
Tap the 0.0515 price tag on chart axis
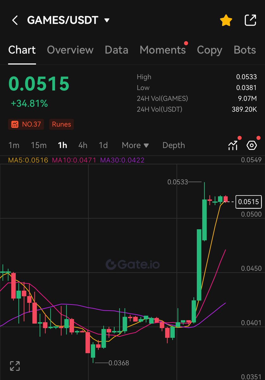click(249, 202)
